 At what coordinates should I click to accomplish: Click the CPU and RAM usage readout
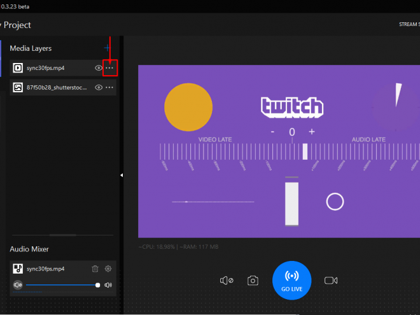click(178, 247)
